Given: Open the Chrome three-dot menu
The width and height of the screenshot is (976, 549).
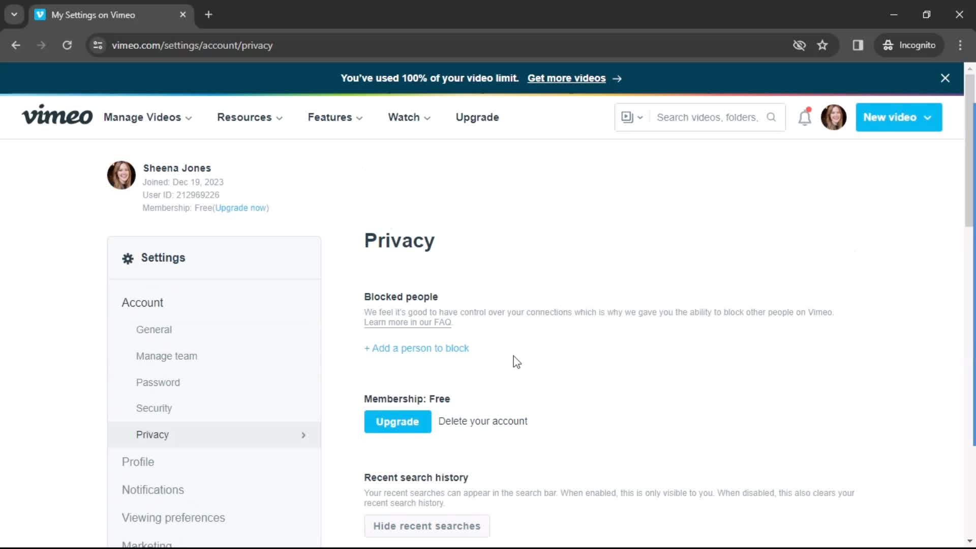Looking at the screenshot, I should click(960, 45).
